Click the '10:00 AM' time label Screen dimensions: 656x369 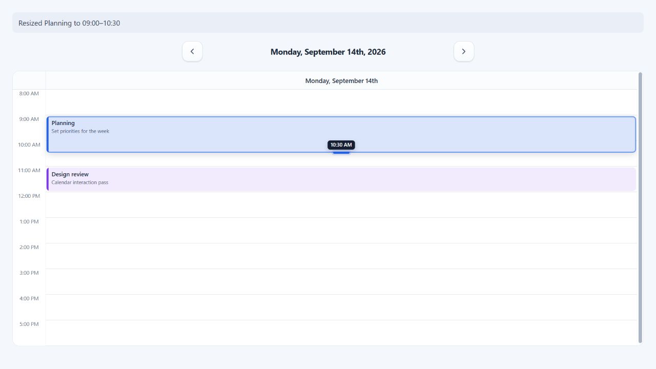29,145
